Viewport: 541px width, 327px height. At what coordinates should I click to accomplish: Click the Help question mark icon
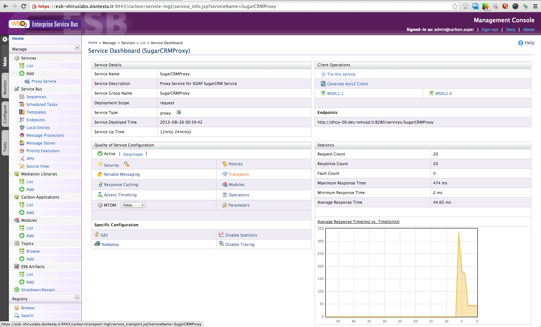click(520, 43)
